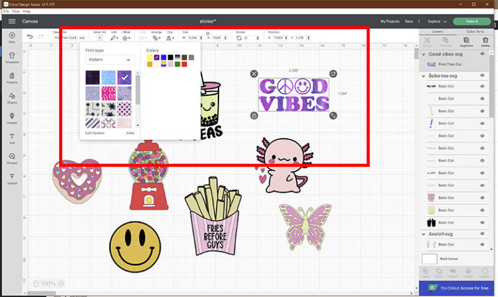Click Try Cricut Access for free banner
This screenshot has height=297, width=498.
point(456,288)
